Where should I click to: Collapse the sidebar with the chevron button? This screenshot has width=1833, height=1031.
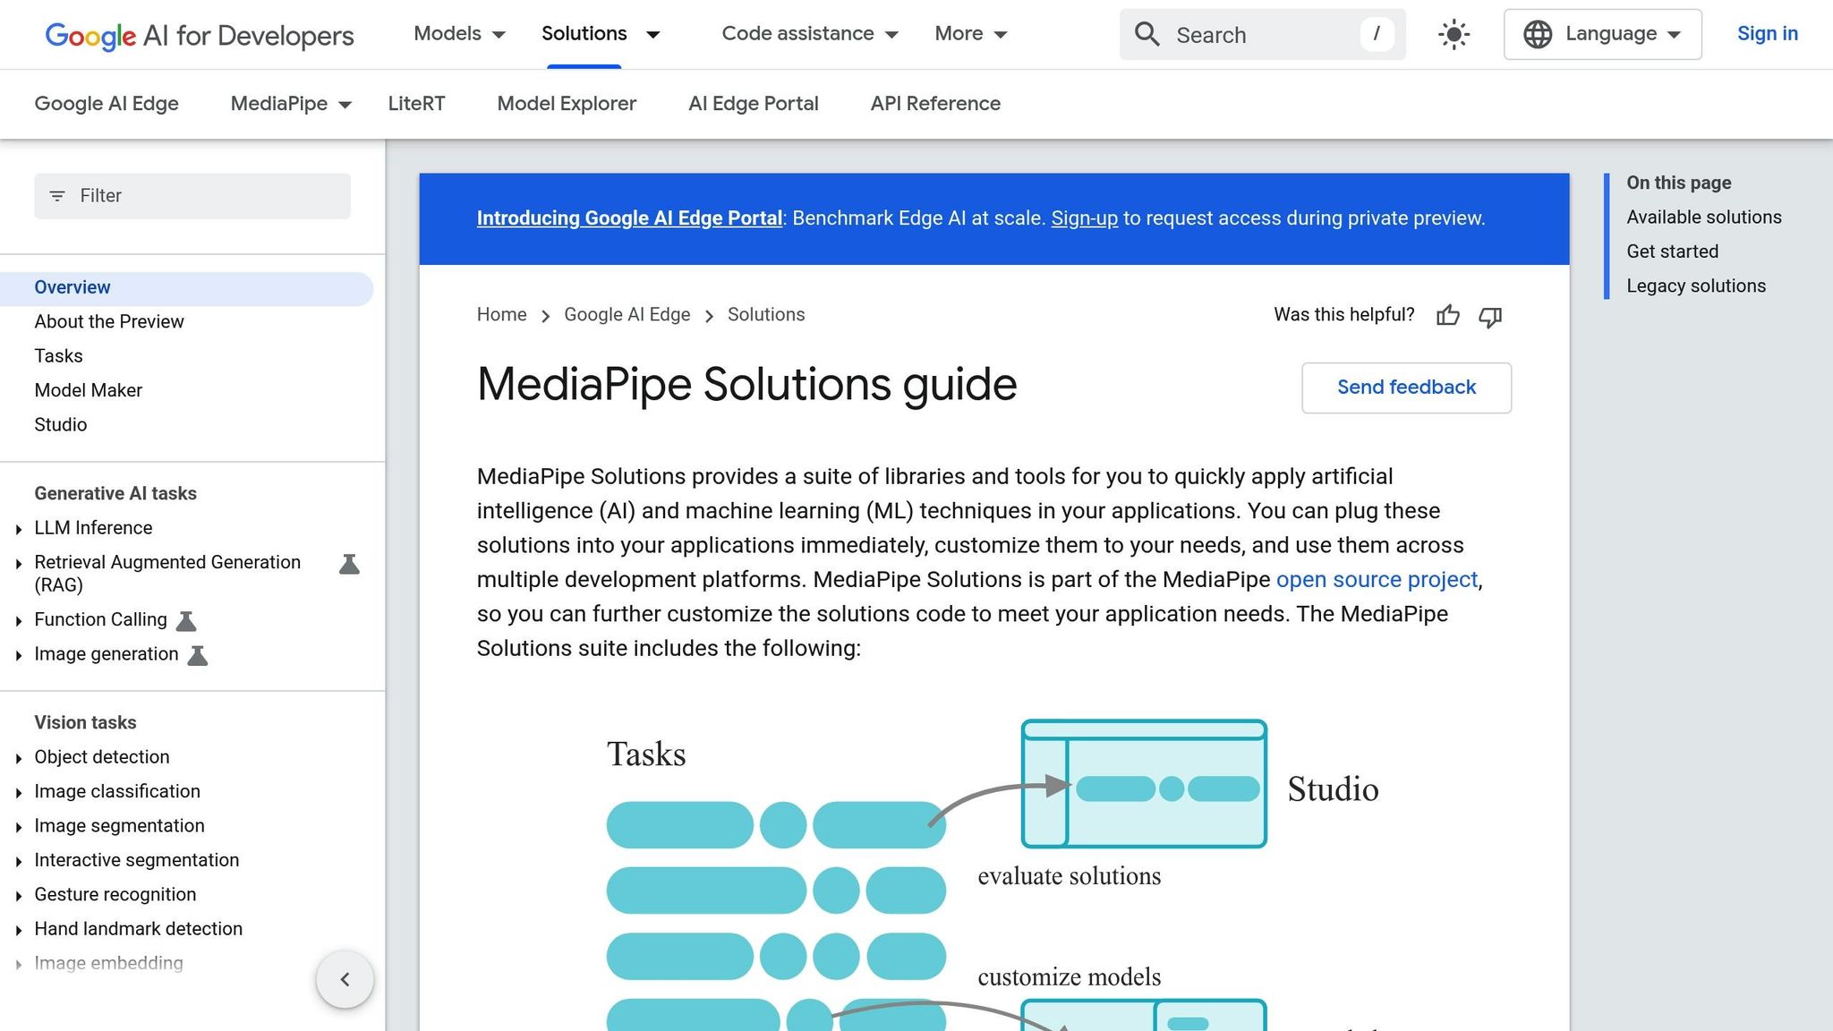tap(345, 979)
